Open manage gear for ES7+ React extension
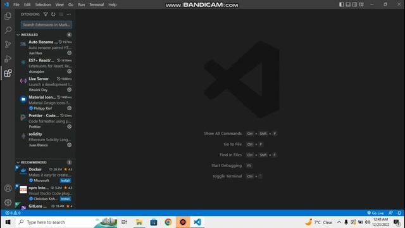The image size is (405, 228). click(69, 71)
